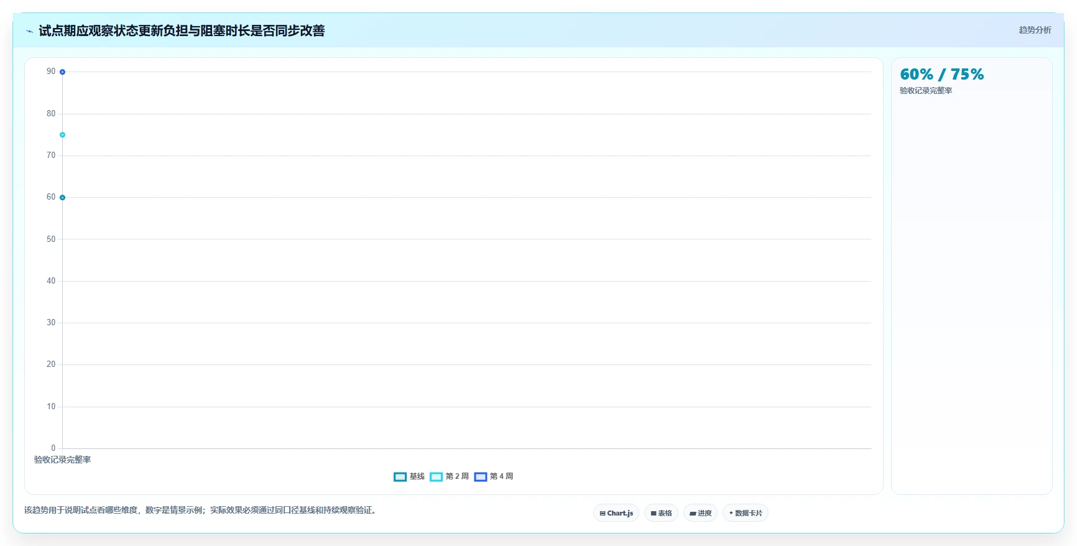The height and width of the screenshot is (546, 1077).
Task: Click the y-axis label 50
Action: coord(51,239)
